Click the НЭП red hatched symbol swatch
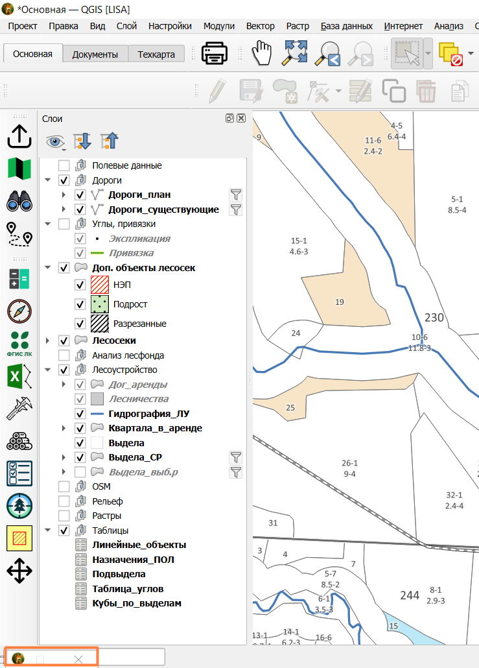 click(x=100, y=285)
